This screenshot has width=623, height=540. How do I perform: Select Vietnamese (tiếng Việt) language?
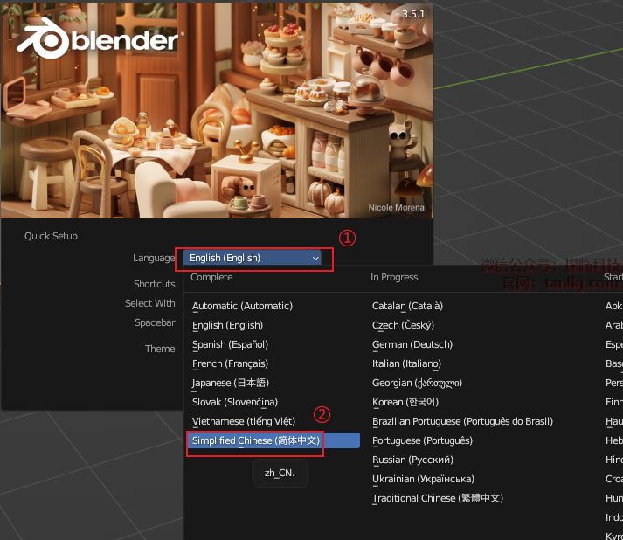click(244, 421)
